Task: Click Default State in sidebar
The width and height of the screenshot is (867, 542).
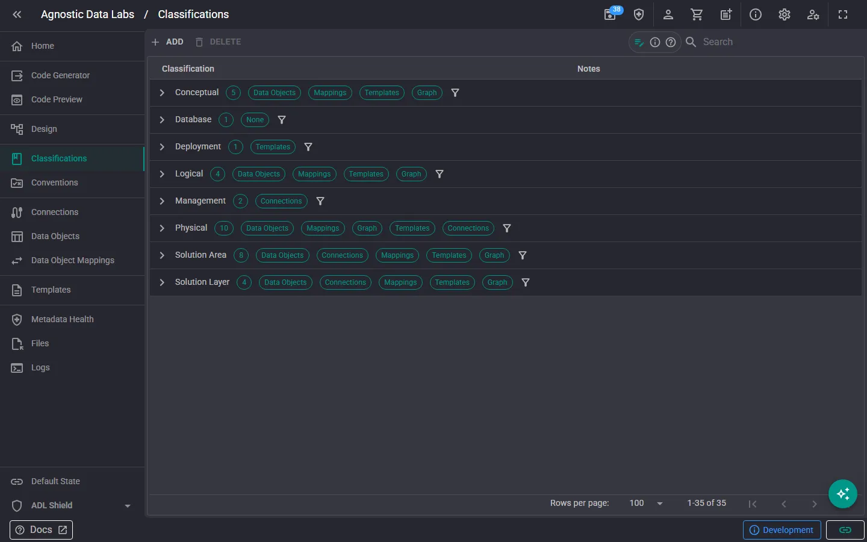Action: [72, 481]
